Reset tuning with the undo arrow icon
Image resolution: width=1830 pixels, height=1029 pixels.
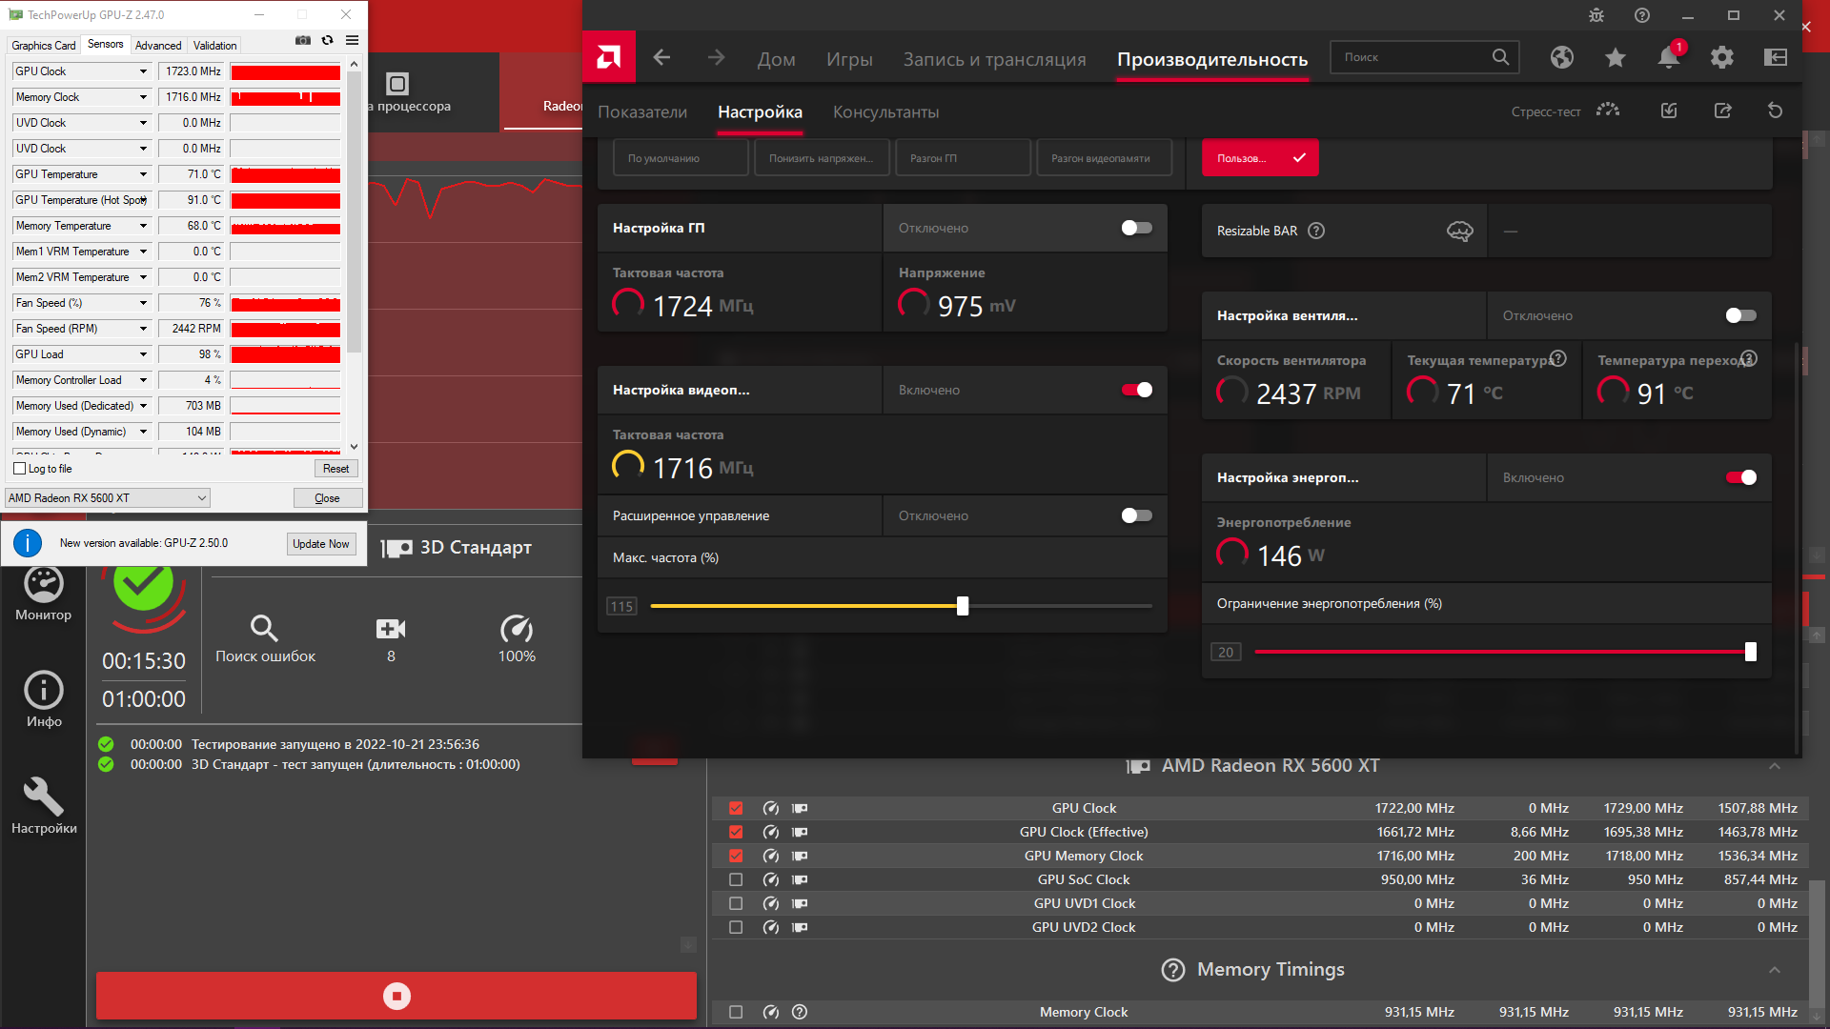(x=1775, y=111)
